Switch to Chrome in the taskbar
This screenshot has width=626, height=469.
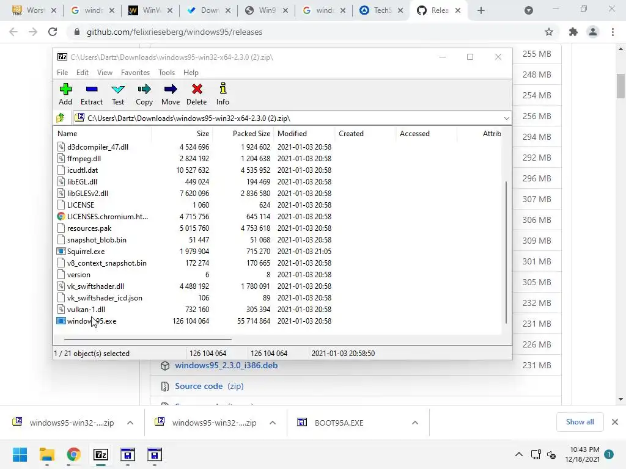click(73, 454)
